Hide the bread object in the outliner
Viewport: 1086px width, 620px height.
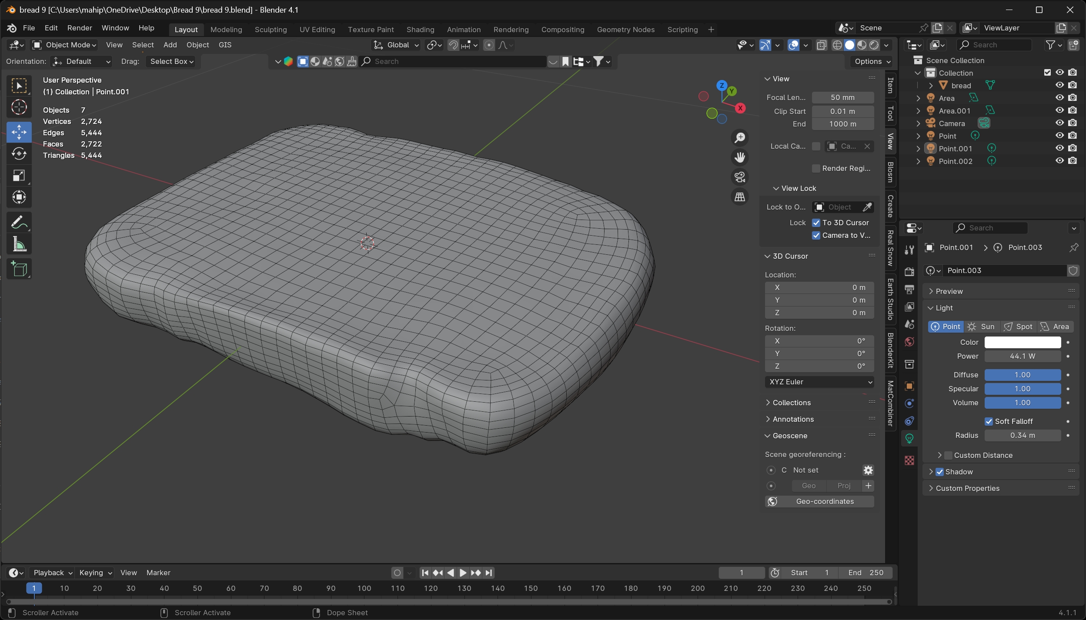(1059, 85)
